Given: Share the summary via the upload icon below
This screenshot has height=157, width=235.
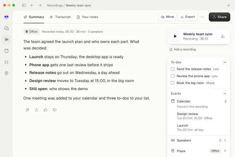Looking at the screenshot, I should click(36, 110).
